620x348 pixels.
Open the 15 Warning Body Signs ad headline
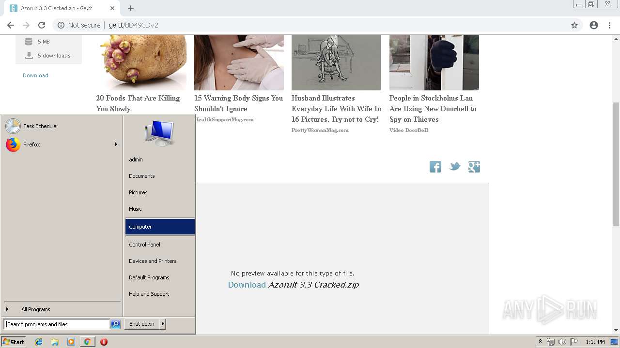point(238,103)
